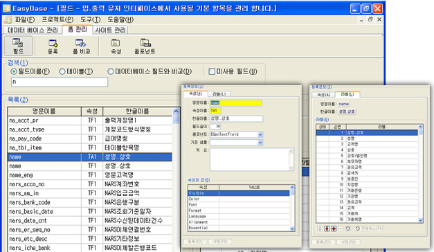The image size is (434, 252).
Task: Click the red plus add-label icon
Action: [x=334, y=228]
